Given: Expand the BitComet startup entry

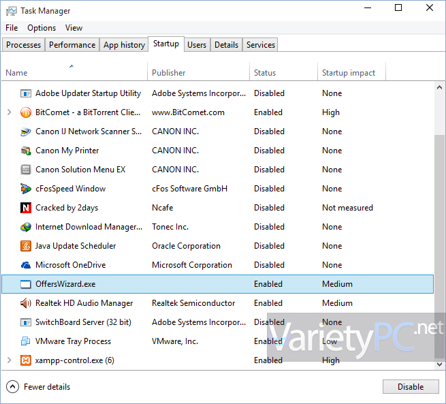Looking at the screenshot, I should (9, 112).
